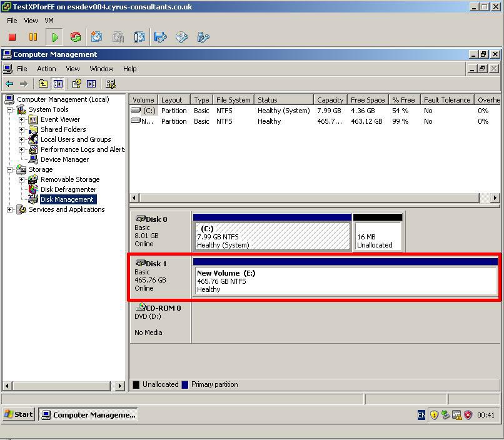The image size is (504, 440).
Task: Select the (C:) volume row
Action: 315,111
